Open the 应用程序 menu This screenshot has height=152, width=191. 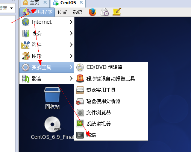pyautogui.click(x=37, y=12)
